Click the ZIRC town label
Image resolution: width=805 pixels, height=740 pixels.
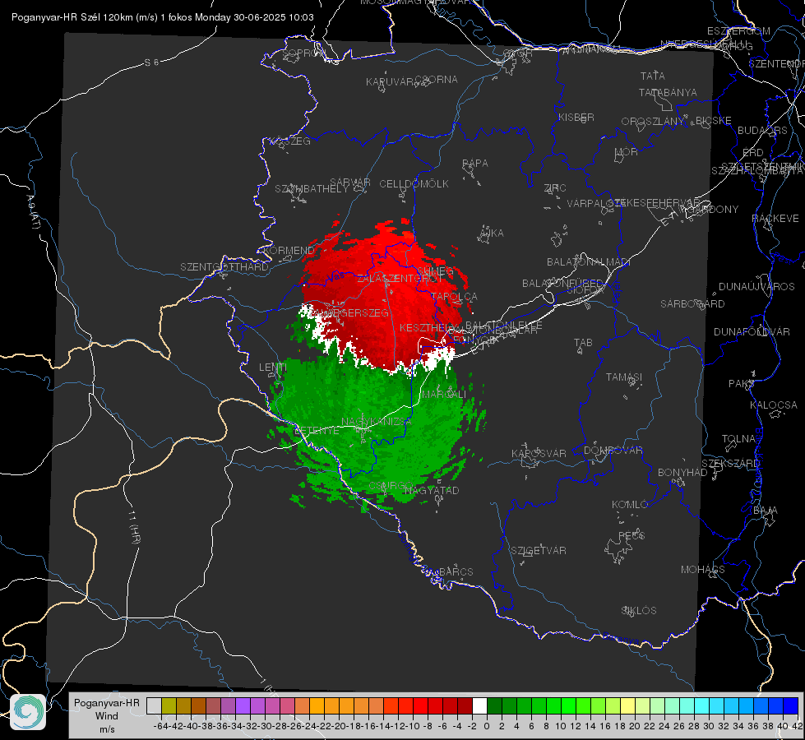click(555, 188)
